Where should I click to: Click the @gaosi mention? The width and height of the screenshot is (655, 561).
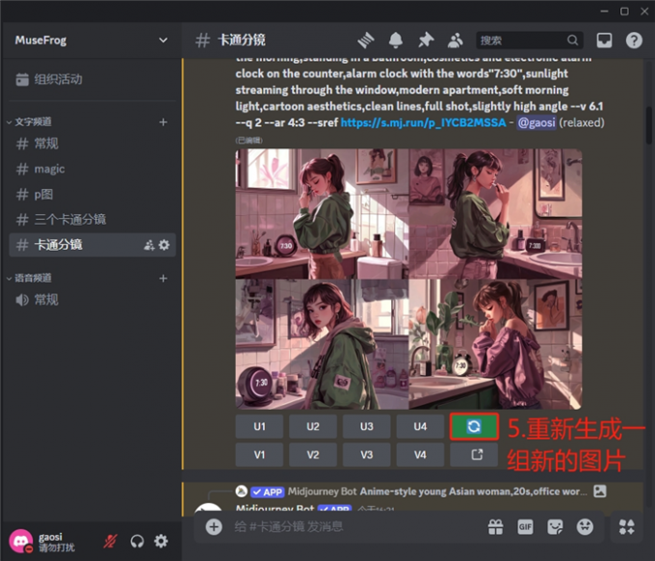point(537,122)
